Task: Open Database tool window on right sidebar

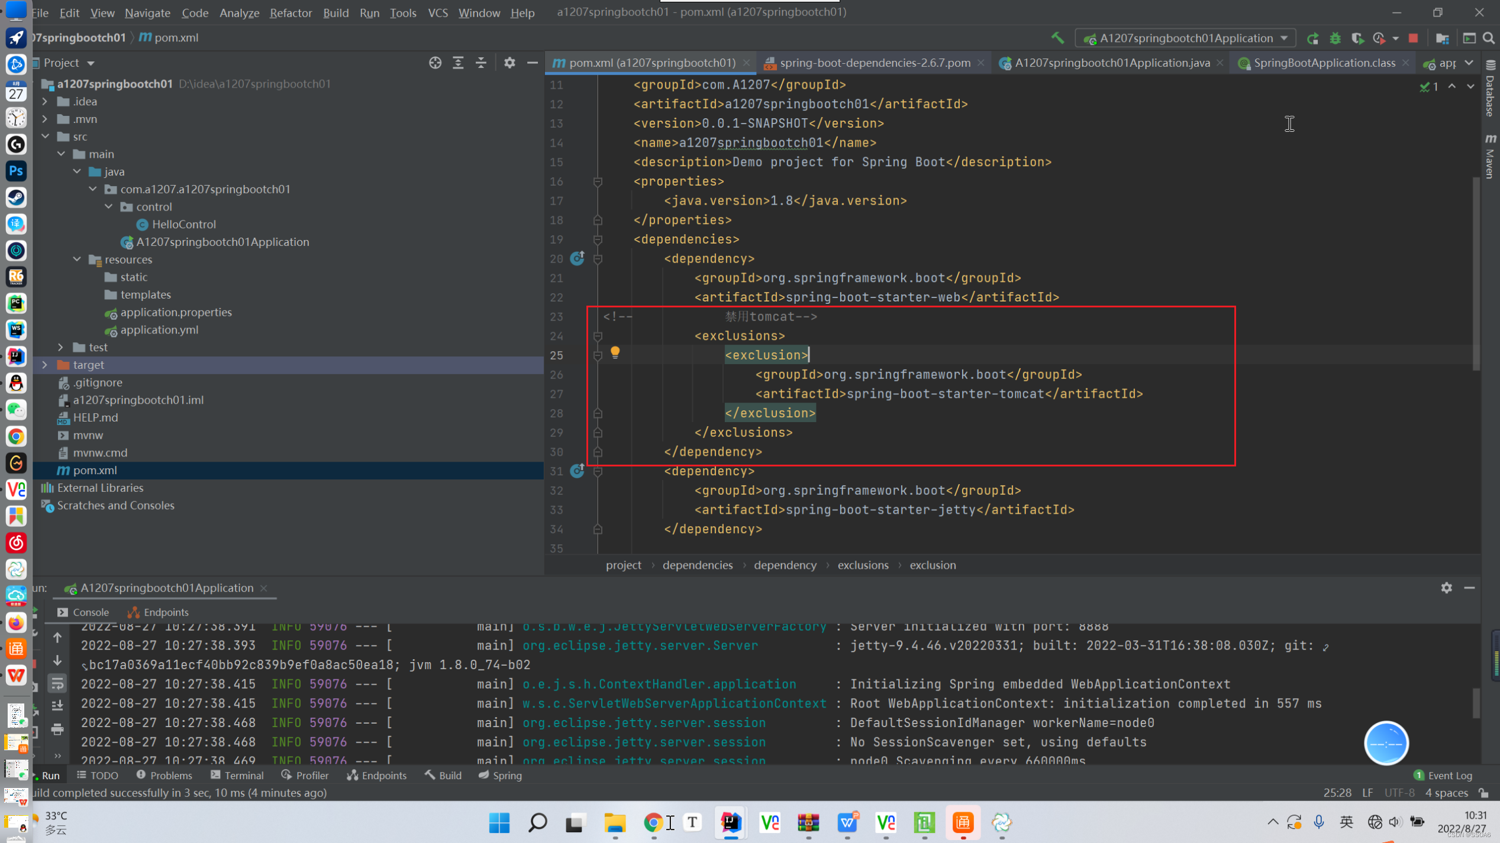Action: (1490, 89)
